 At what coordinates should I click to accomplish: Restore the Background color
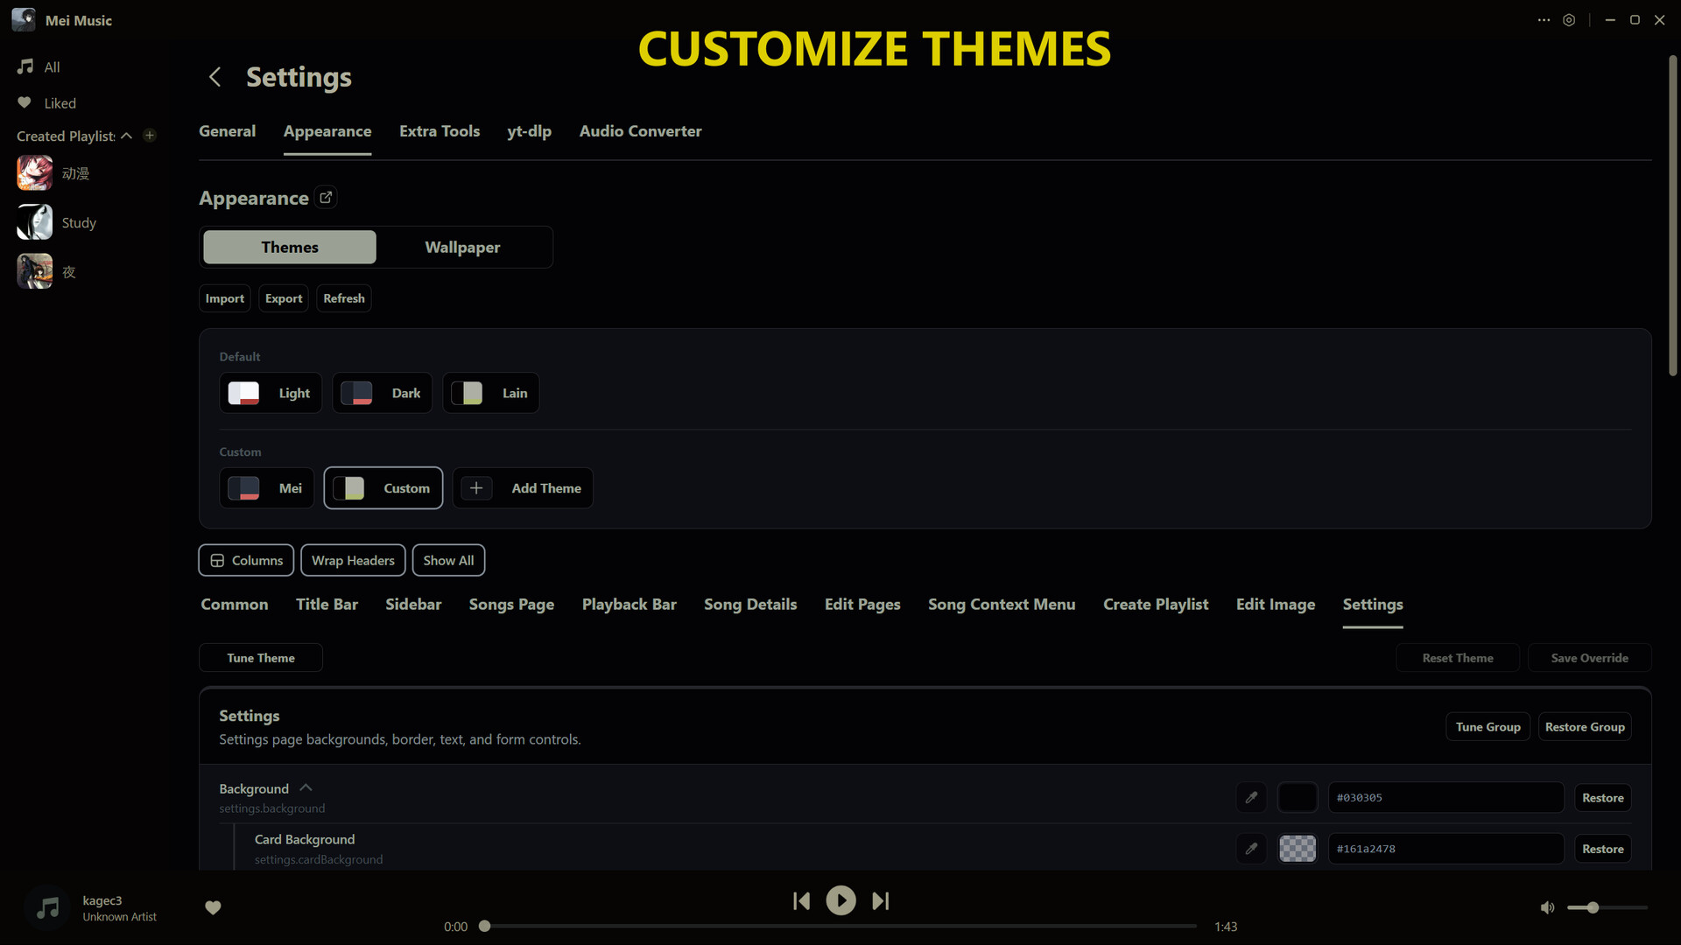1603,798
